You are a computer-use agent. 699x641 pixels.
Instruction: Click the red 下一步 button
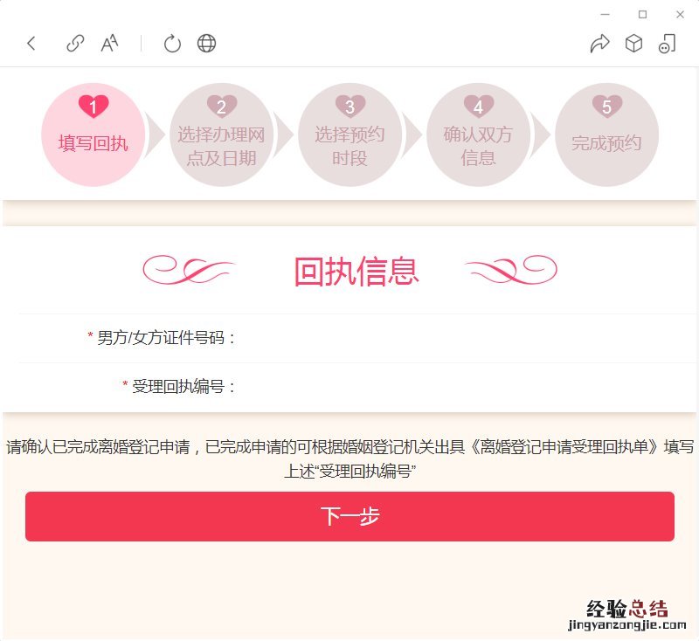click(x=349, y=516)
